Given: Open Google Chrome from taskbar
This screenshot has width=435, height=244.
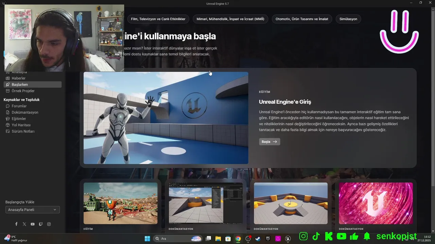Looking at the screenshot, I should (238, 239).
